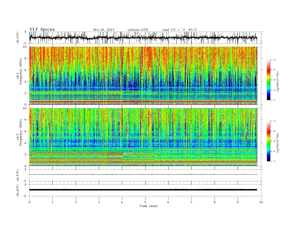The image size is (294, 227).
Task: Click ch.2 frequency axis tick '2'
Action: click(26, 155)
